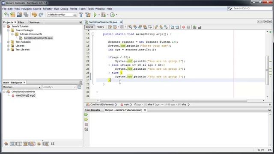
Task: Click the Find Selection magnifier icon in the editor toolbar
Action: tap(130, 27)
